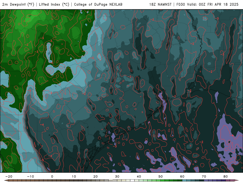Screen dimensions: 243x182
Task: Click the '2m Dewpoint (°F)' title text
Action: (x=18, y=4)
